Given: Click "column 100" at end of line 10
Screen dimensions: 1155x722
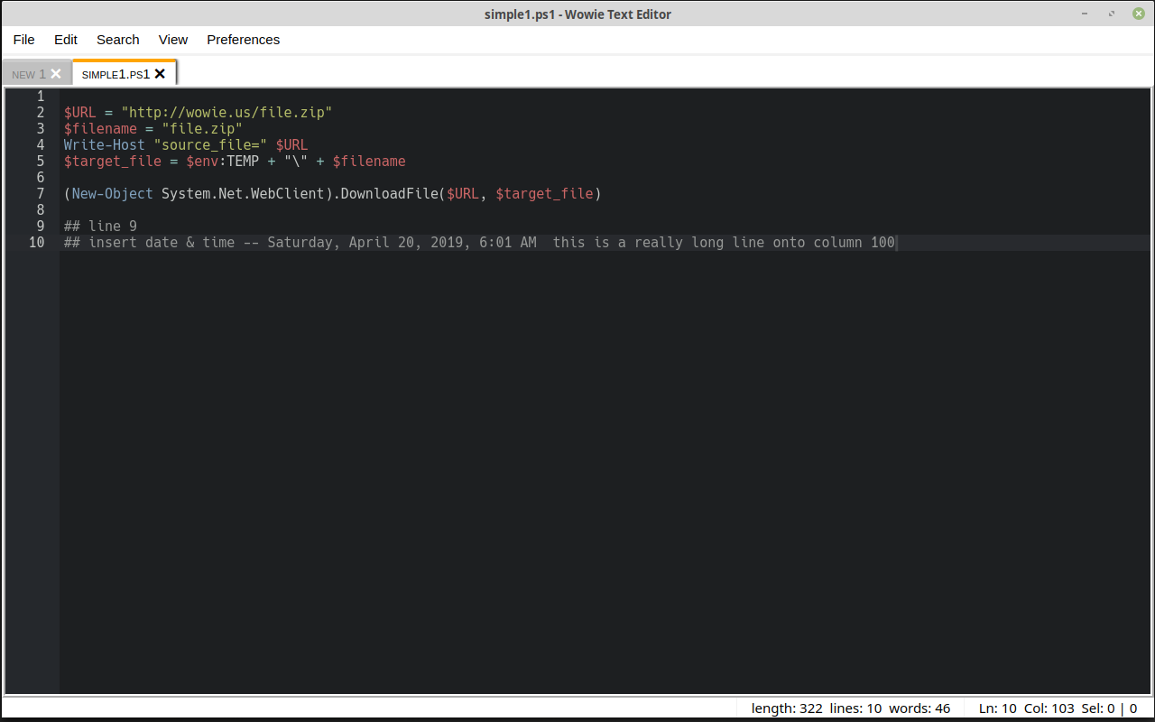Looking at the screenshot, I should [x=854, y=243].
